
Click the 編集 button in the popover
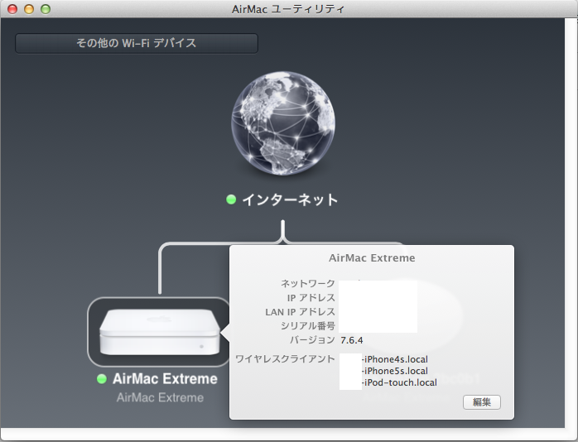click(x=482, y=401)
